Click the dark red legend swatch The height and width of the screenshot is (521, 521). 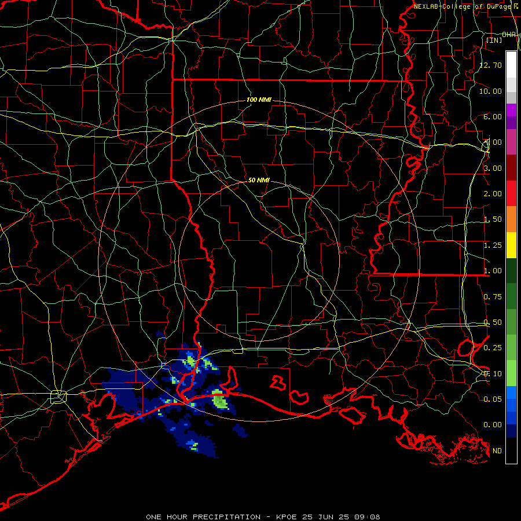tap(511, 168)
